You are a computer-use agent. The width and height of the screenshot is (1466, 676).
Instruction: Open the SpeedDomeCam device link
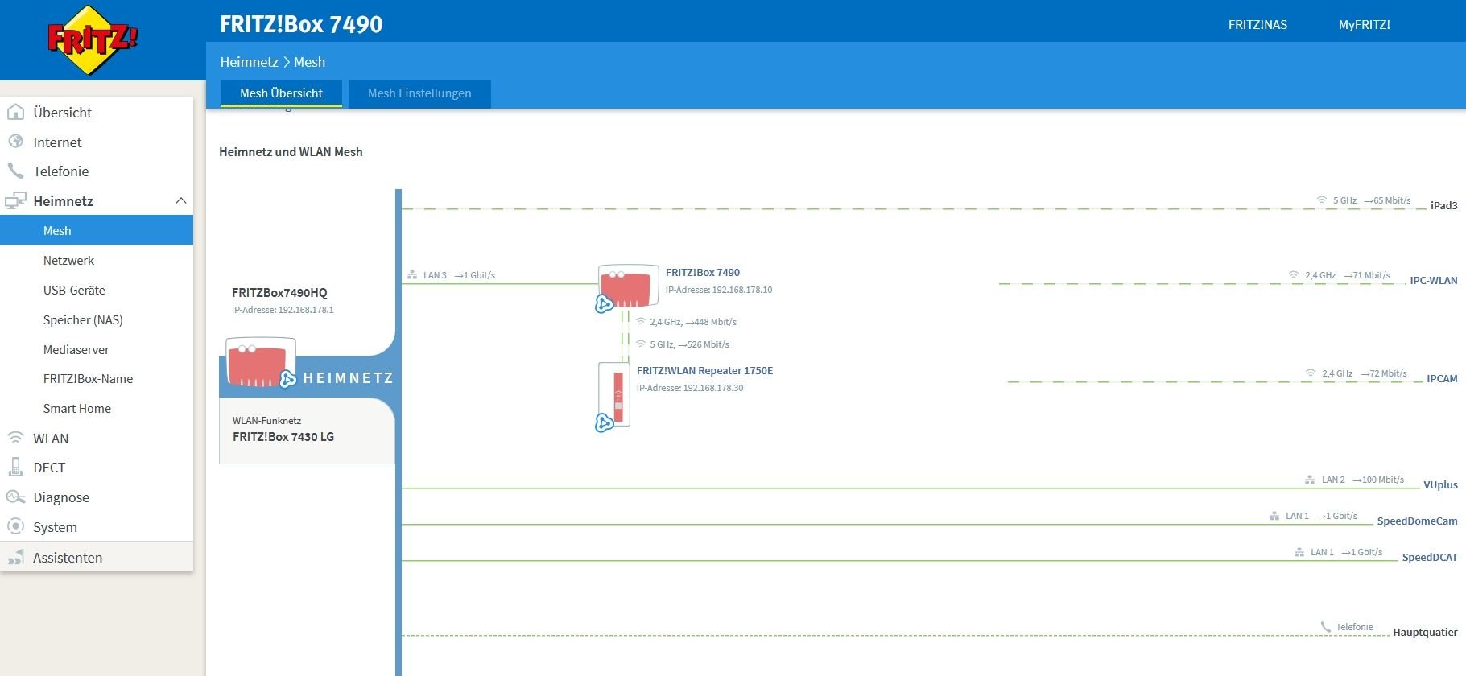(x=1417, y=521)
